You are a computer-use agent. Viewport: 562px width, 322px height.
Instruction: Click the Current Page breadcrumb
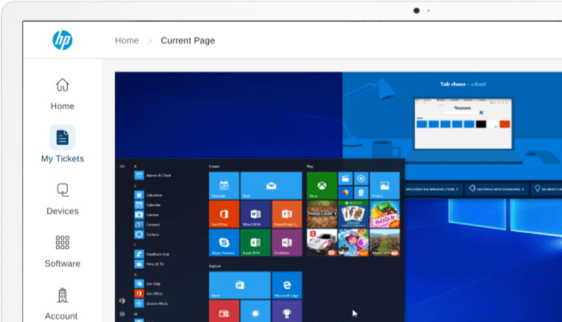[188, 41]
